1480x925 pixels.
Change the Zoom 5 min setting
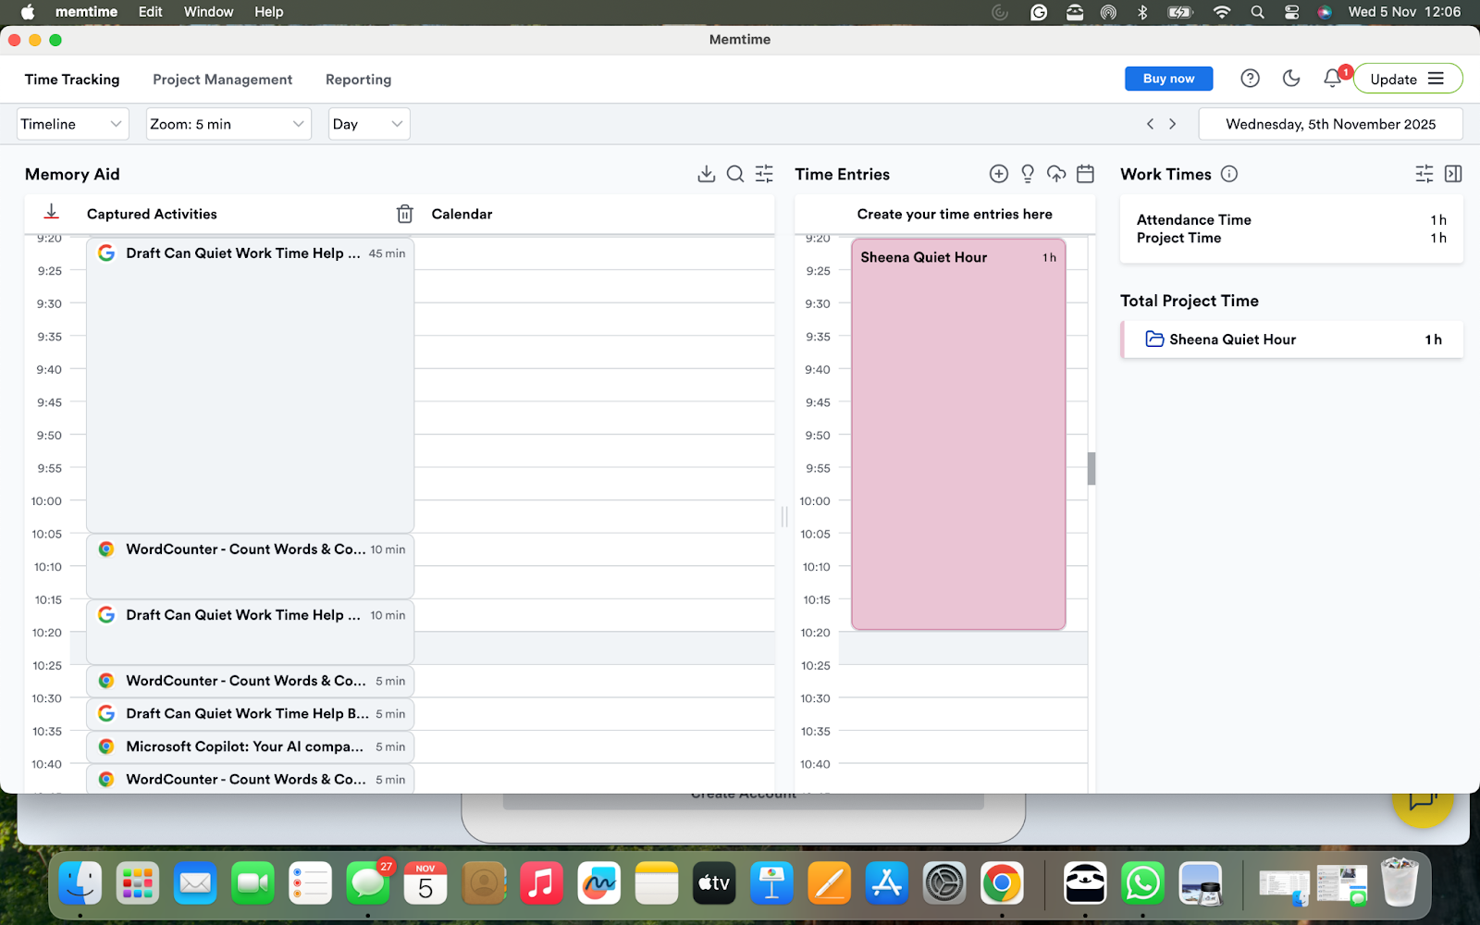click(x=228, y=123)
